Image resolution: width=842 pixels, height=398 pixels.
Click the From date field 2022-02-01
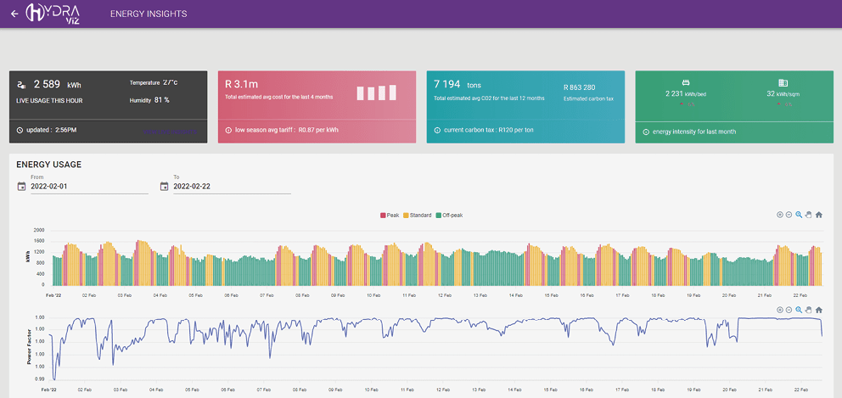88,186
